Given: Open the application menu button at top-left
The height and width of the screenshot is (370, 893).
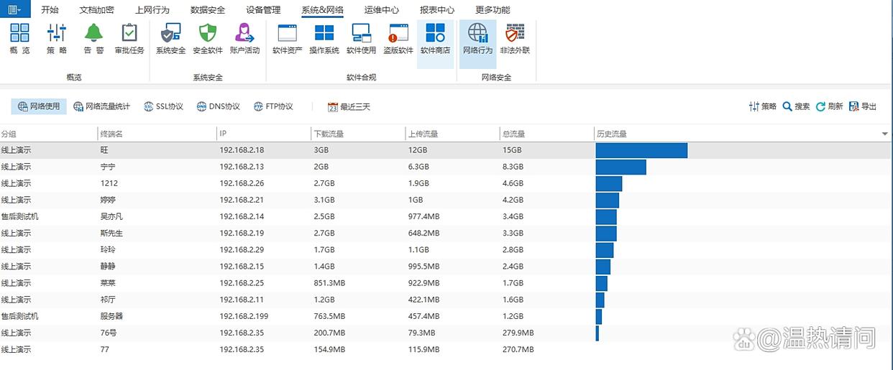Looking at the screenshot, I should [14, 9].
